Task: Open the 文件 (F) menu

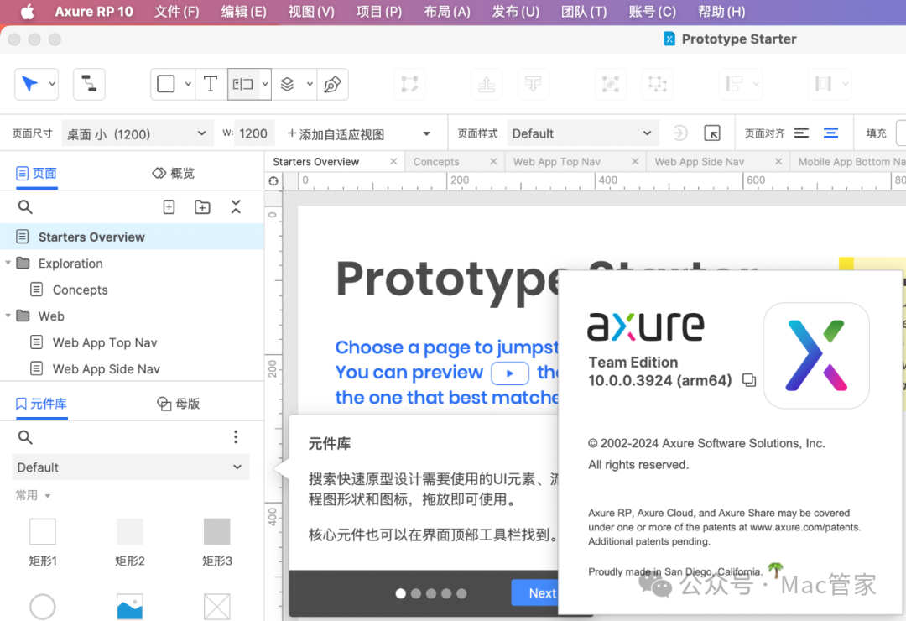Action: (x=176, y=12)
